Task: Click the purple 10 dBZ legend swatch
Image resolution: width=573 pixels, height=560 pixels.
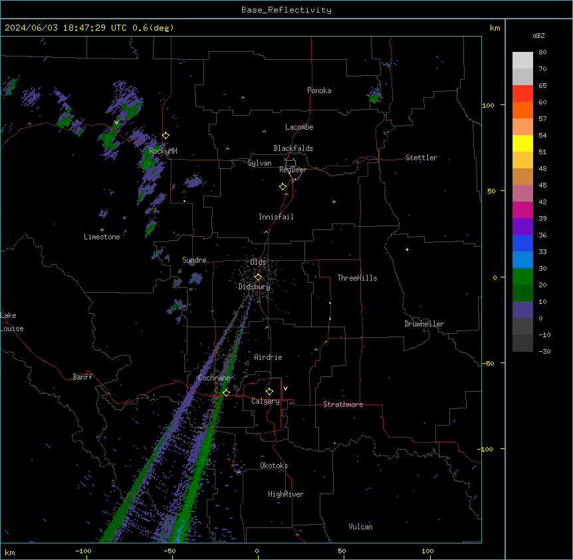Action: (x=522, y=310)
